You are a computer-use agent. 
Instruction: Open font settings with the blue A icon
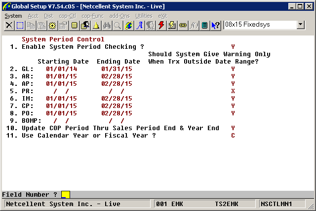(139, 25)
